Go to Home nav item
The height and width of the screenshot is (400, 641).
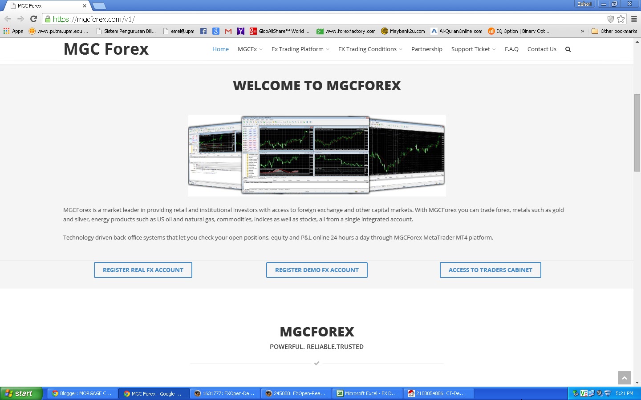pos(220,49)
